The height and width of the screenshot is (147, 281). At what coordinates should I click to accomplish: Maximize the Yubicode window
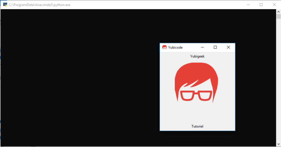pyautogui.click(x=215, y=47)
